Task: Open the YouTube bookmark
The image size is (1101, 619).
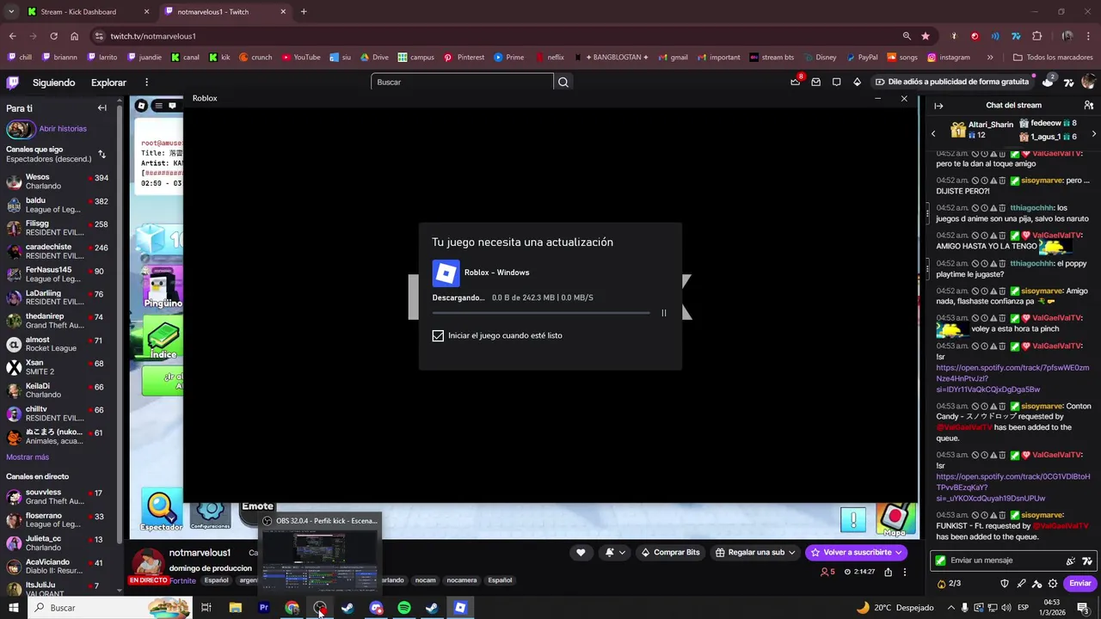Action: tap(300, 58)
